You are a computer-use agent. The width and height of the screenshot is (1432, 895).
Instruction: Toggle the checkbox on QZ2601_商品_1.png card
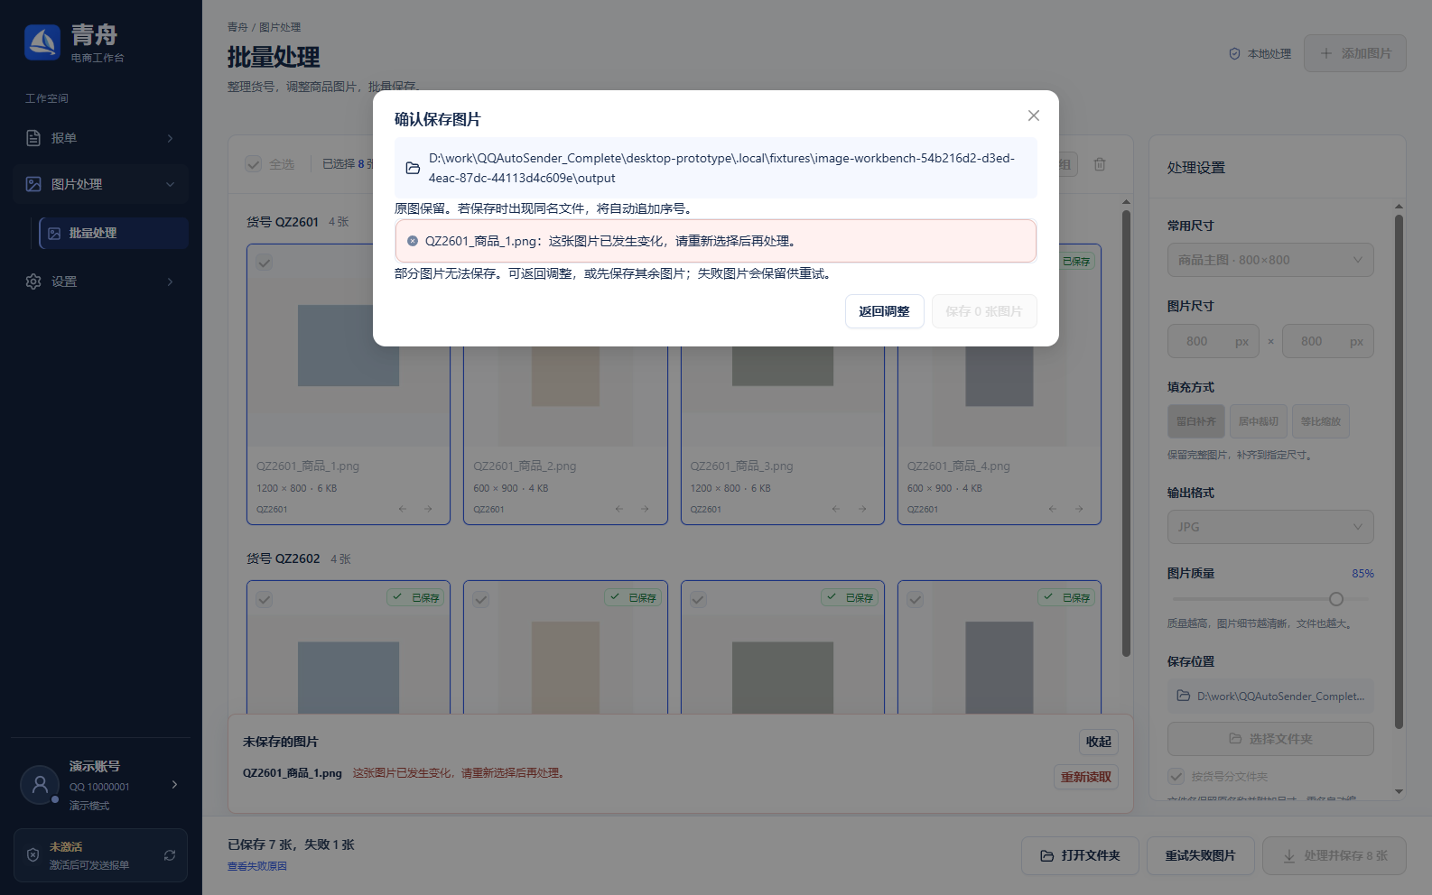point(265,263)
